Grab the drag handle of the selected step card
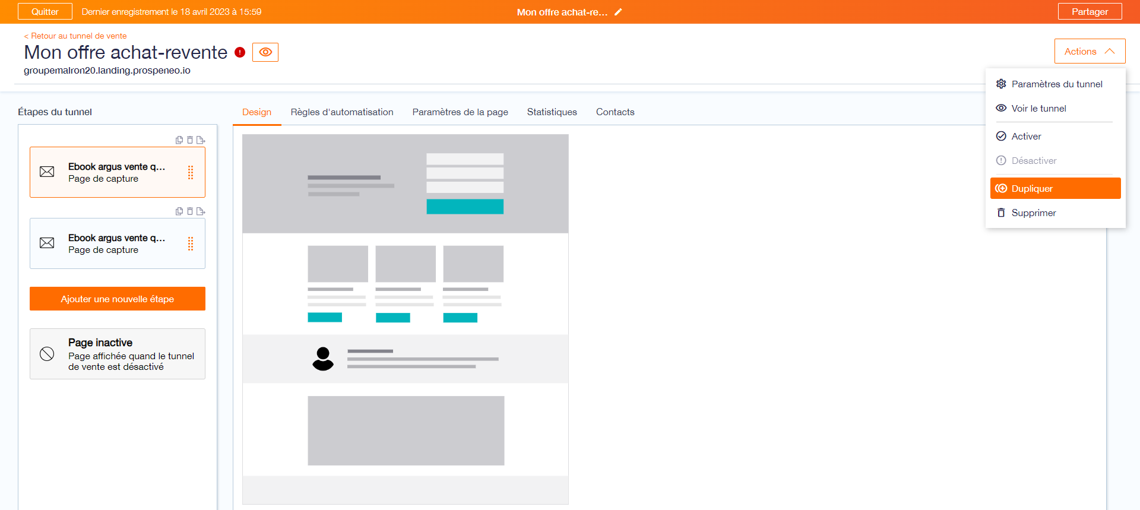 191,172
